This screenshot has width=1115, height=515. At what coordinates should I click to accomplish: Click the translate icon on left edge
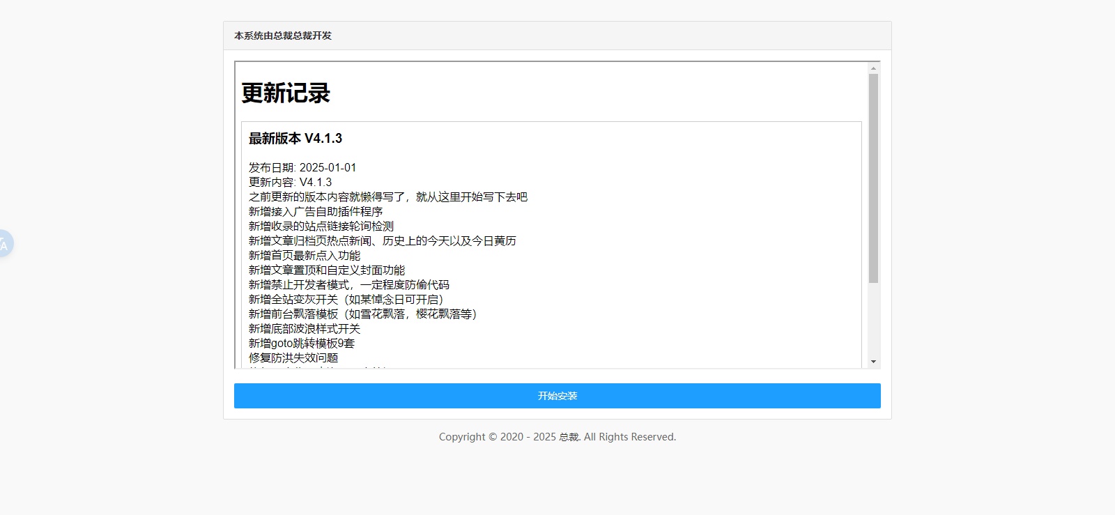coord(6,244)
